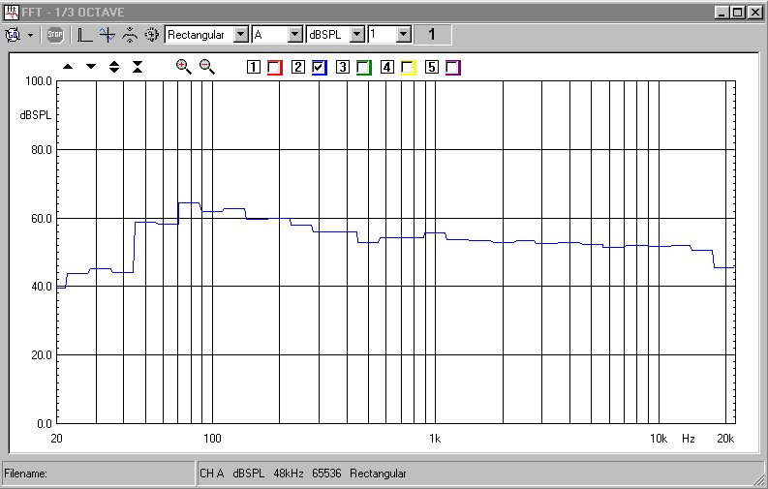
Task: Uncheck the blue trace 2 checkbox
Action: (320, 68)
